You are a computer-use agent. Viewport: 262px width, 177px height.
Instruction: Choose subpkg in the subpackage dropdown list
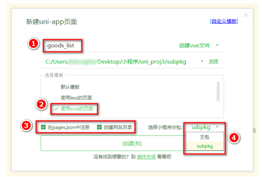[204, 146]
